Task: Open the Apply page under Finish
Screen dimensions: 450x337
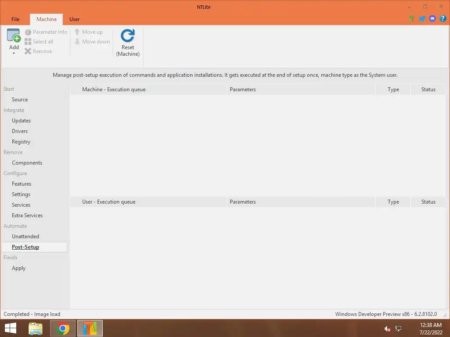Action: tap(18, 268)
